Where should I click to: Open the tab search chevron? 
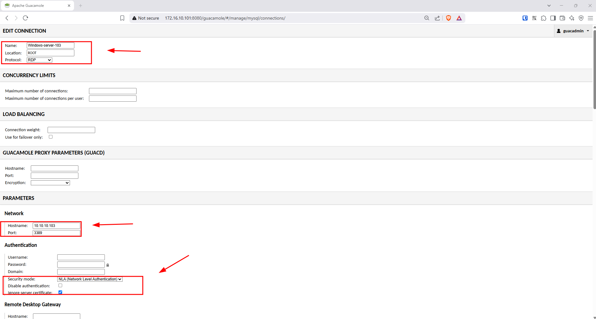click(x=549, y=6)
